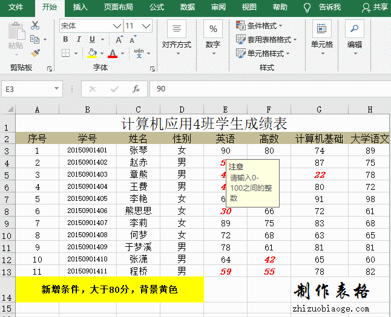Click the Cut scissors icon
Screen dimensions: 391x317
point(35,25)
